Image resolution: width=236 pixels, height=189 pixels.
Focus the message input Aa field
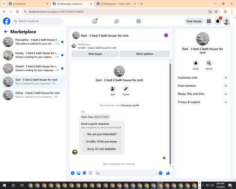click(126, 173)
